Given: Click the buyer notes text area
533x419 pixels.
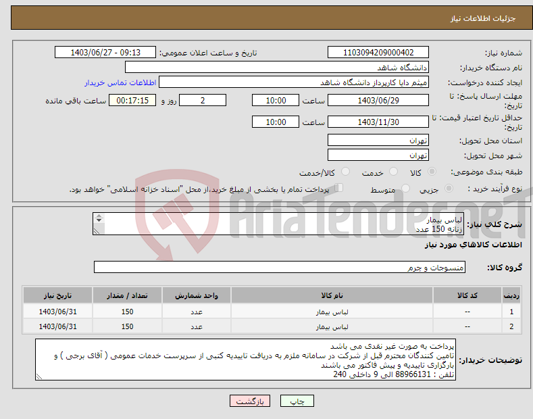Looking at the screenshot, I should click(x=245, y=360).
